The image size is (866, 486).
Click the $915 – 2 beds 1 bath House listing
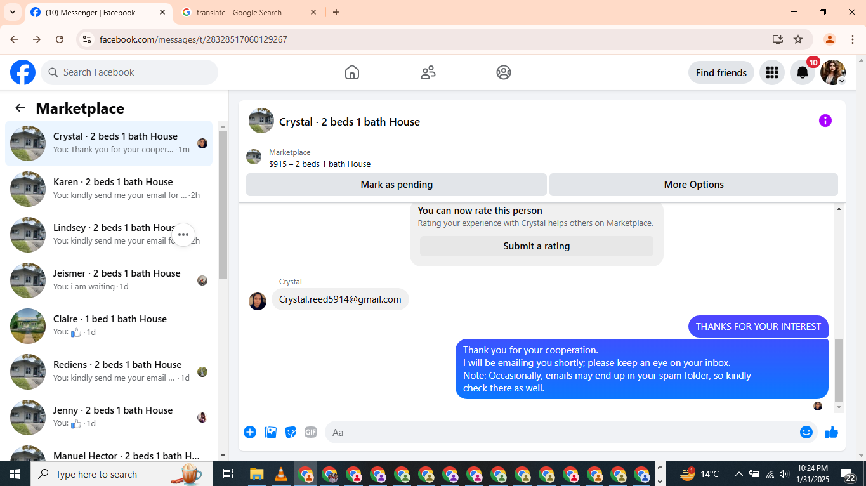[x=320, y=164]
